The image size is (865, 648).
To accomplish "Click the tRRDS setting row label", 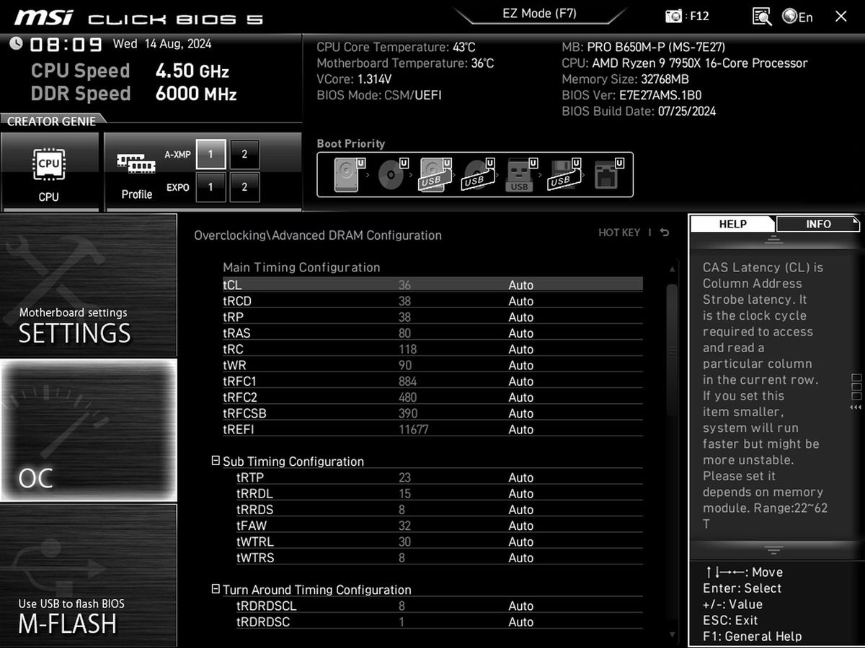I will pyautogui.click(x=255, y=510).
